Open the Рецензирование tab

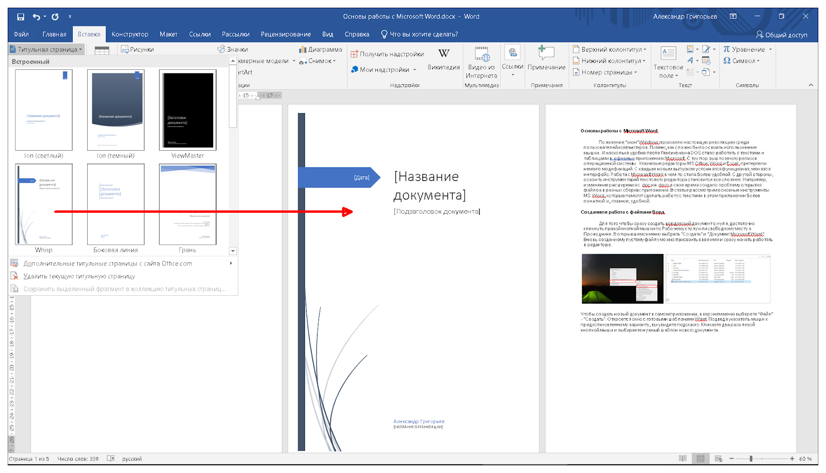point(285,35)
